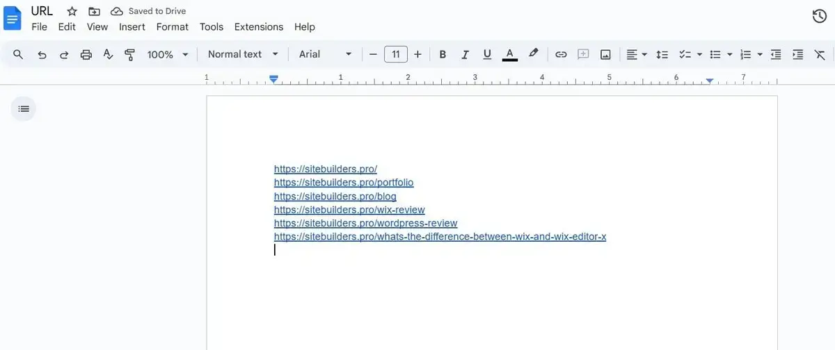
Task: Insert a link from the toolbar
Action: click(x=561, y=54)
